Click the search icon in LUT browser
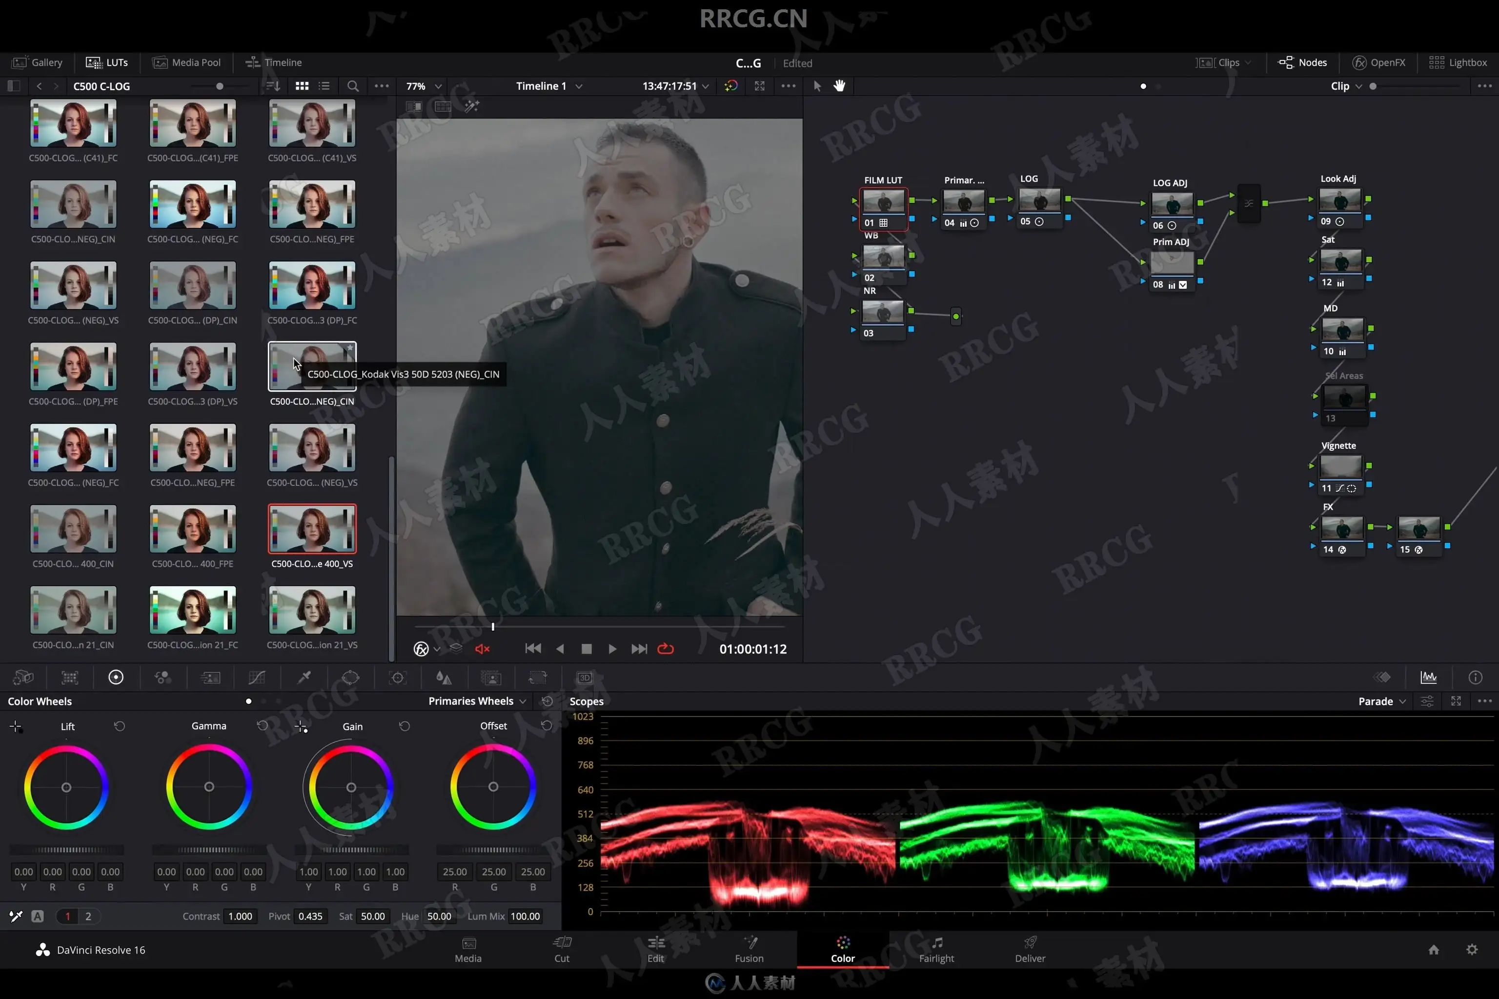This screenshot has width=1499, height=999. point(352,86)
